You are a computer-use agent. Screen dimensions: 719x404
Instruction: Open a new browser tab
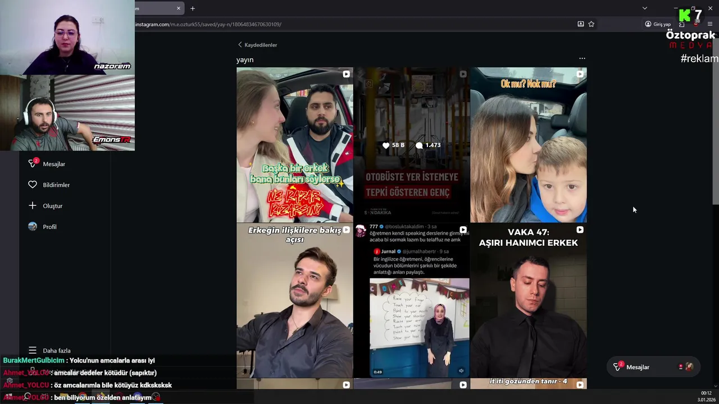193,8
